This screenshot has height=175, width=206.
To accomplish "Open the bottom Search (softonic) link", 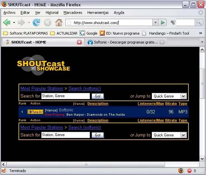I will pyautogui.click(x=85, y=128).
